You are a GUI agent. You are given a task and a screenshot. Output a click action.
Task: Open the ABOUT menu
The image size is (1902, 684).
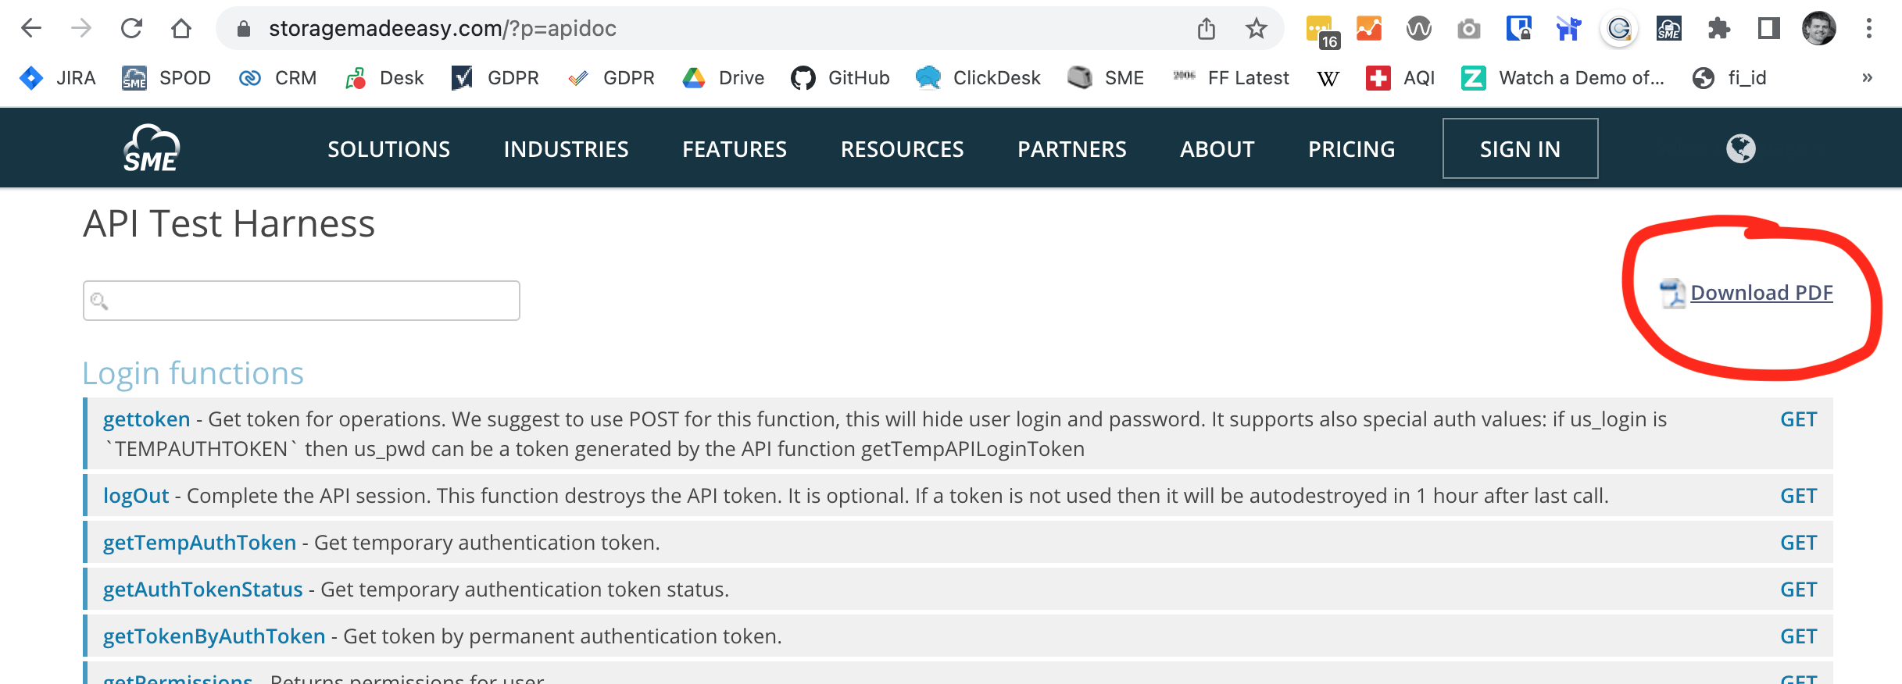tap(1217, 149)
